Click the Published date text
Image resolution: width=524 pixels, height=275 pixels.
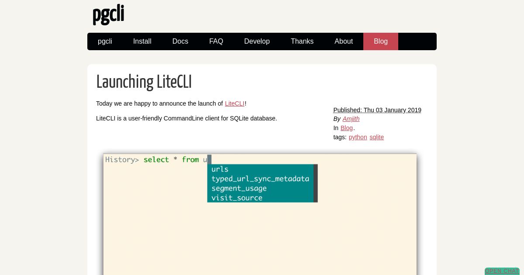click(377, 110)
